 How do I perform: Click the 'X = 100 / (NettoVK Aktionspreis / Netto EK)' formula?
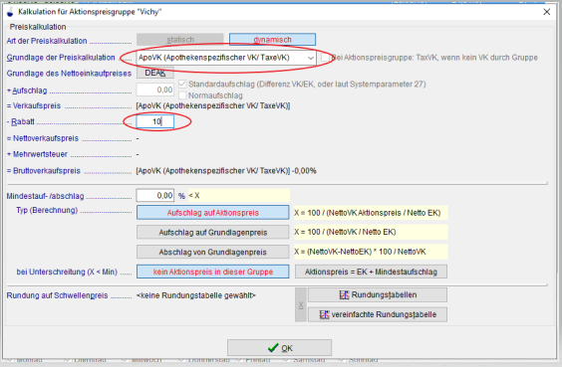(x=368, y=213)
